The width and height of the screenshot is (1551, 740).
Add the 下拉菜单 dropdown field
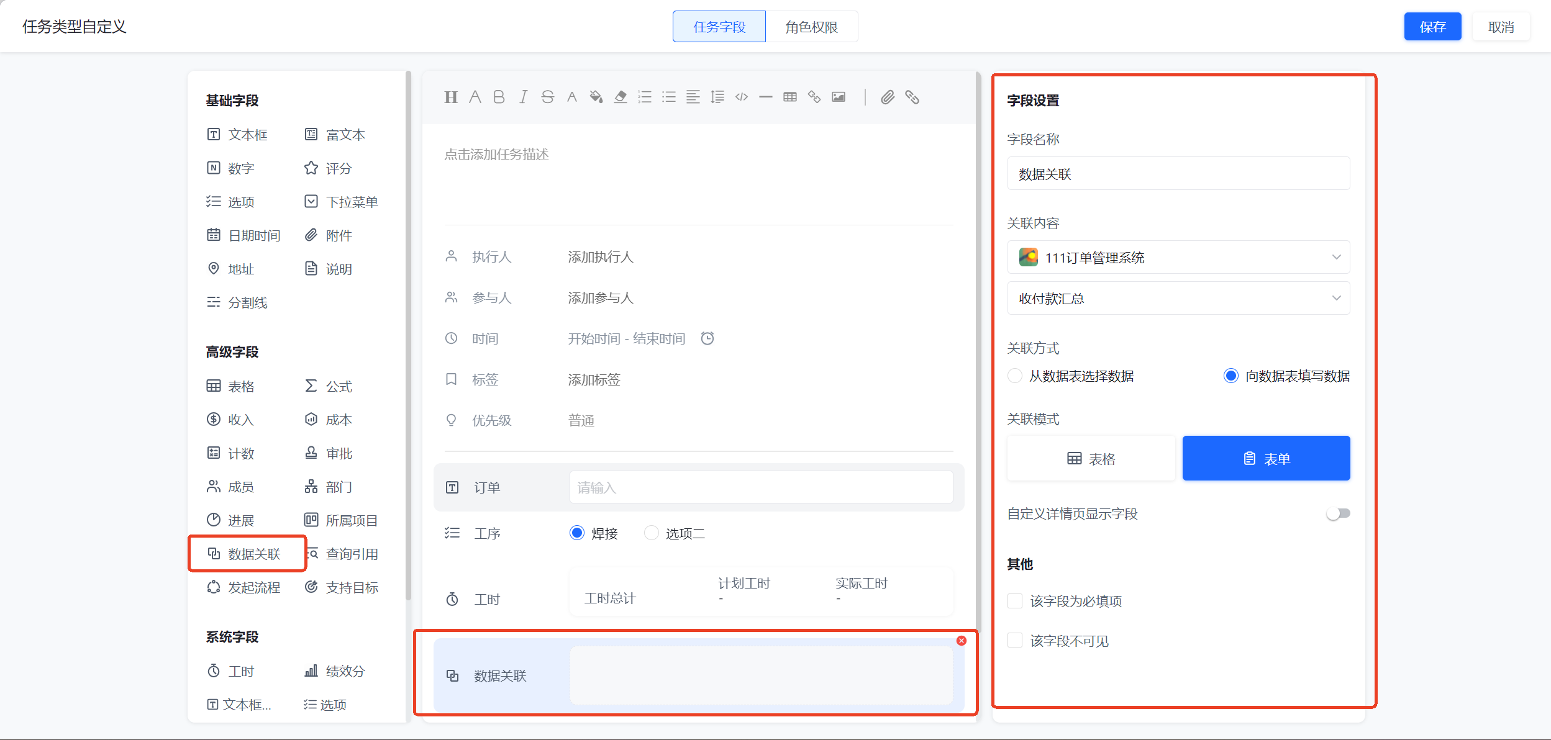tap(341, 202)
